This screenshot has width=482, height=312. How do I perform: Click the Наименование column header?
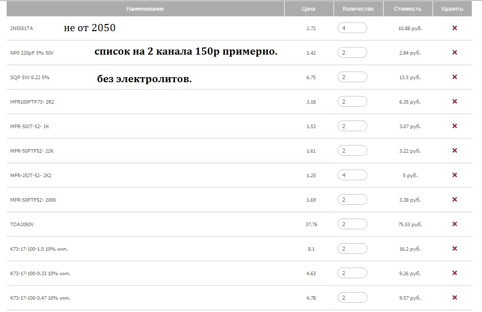145,9
